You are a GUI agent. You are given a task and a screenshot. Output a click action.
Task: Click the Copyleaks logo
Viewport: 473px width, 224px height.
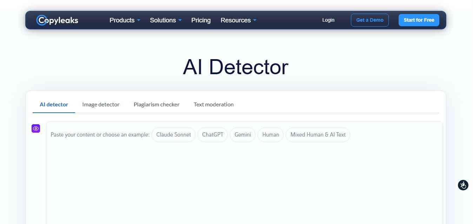[57, 20]
